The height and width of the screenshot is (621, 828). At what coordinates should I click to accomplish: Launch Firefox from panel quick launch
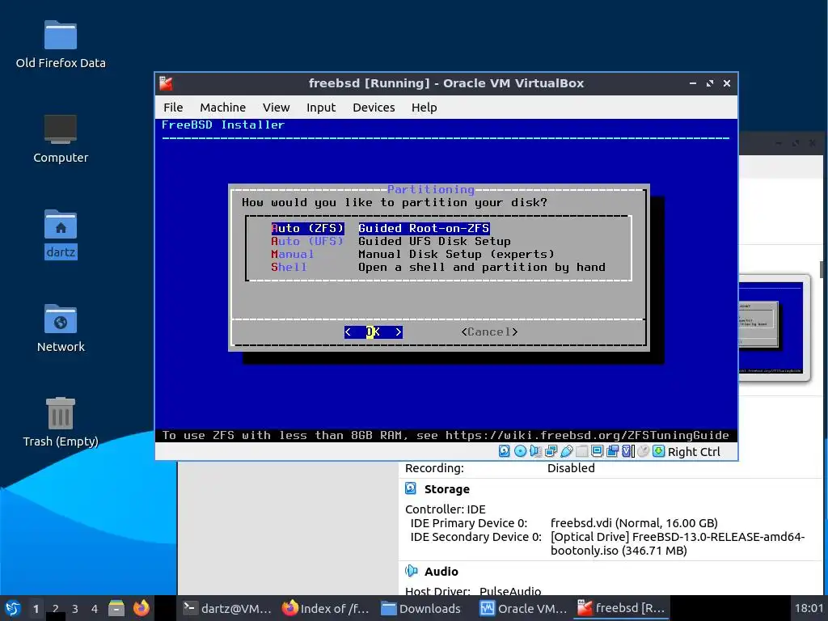[141, 608]
